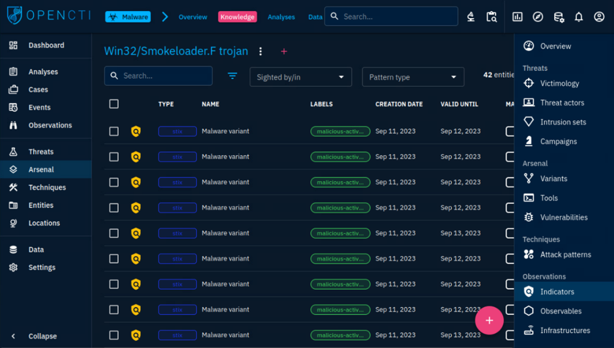Switch to the Analyses tab

click(x=281, y=17)
